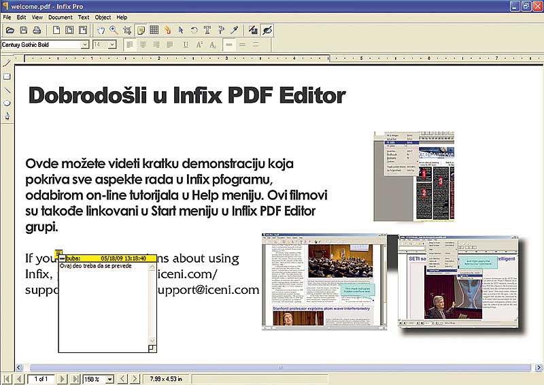Go back to previous view arrow

[x=122, y=379]
